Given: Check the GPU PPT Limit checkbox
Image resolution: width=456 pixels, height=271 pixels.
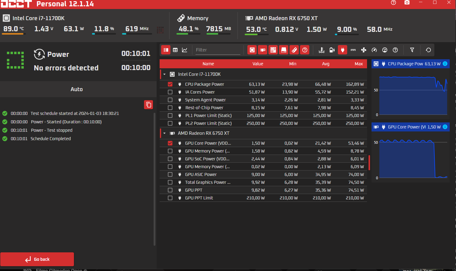Looking at the screenshot, I should [170, 198].
